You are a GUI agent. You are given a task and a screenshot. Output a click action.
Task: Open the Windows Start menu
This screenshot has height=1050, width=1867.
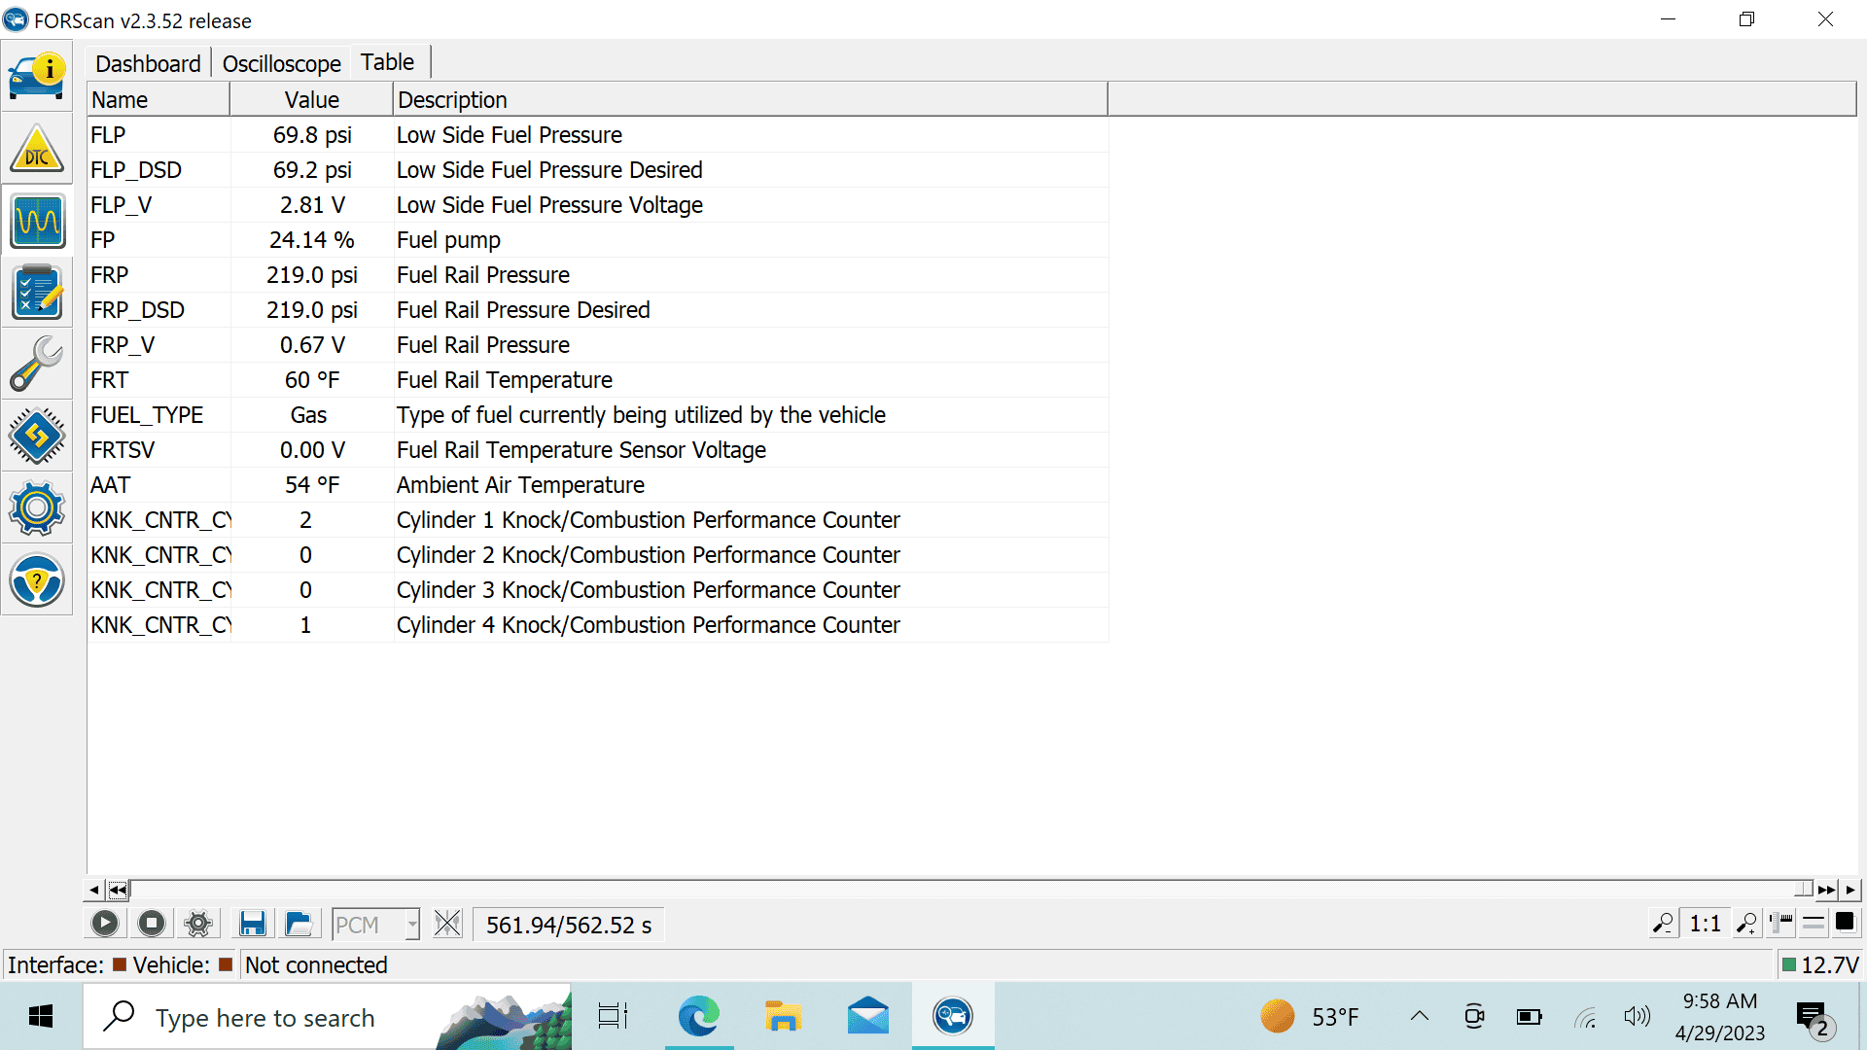[41, 1017]
